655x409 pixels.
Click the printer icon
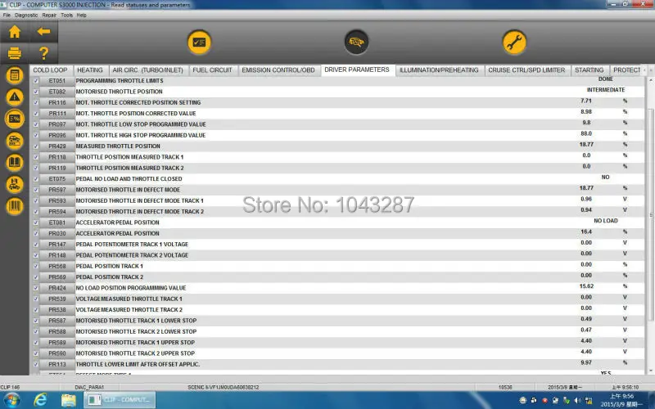pos(15,53)
